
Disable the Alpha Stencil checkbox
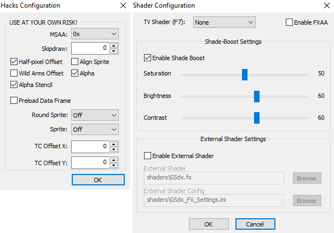14,85
